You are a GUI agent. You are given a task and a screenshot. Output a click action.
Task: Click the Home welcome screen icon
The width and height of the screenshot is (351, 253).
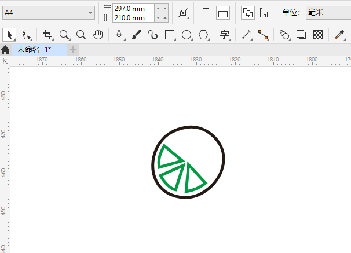(x=5, y=50)
